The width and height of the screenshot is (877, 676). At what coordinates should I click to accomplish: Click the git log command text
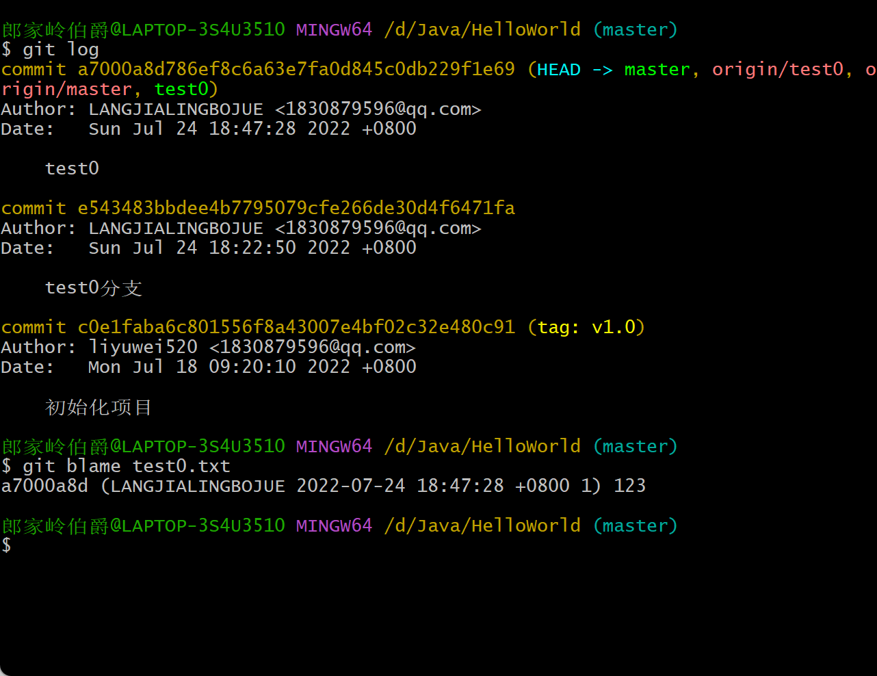[61, 50]
